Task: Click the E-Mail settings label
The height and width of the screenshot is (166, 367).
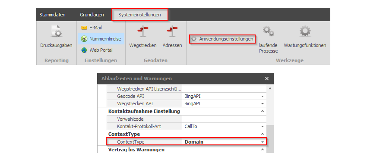Action: coord(95,28)
